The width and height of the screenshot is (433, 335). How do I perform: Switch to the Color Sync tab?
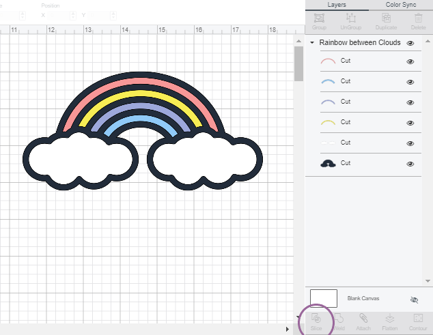[401, 5]
